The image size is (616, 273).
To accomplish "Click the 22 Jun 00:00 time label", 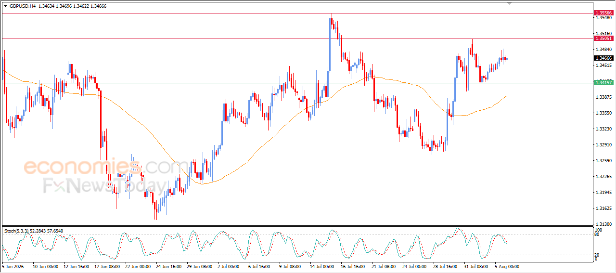I will [138, 266].
